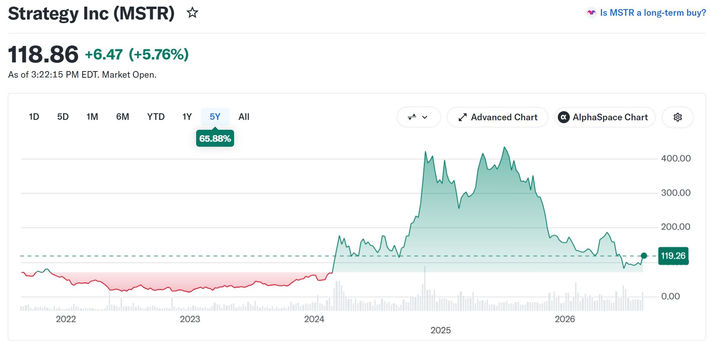Click the 2022 year label
The height and width of the screenshot is (341, 711).
(x=66, y=319)
